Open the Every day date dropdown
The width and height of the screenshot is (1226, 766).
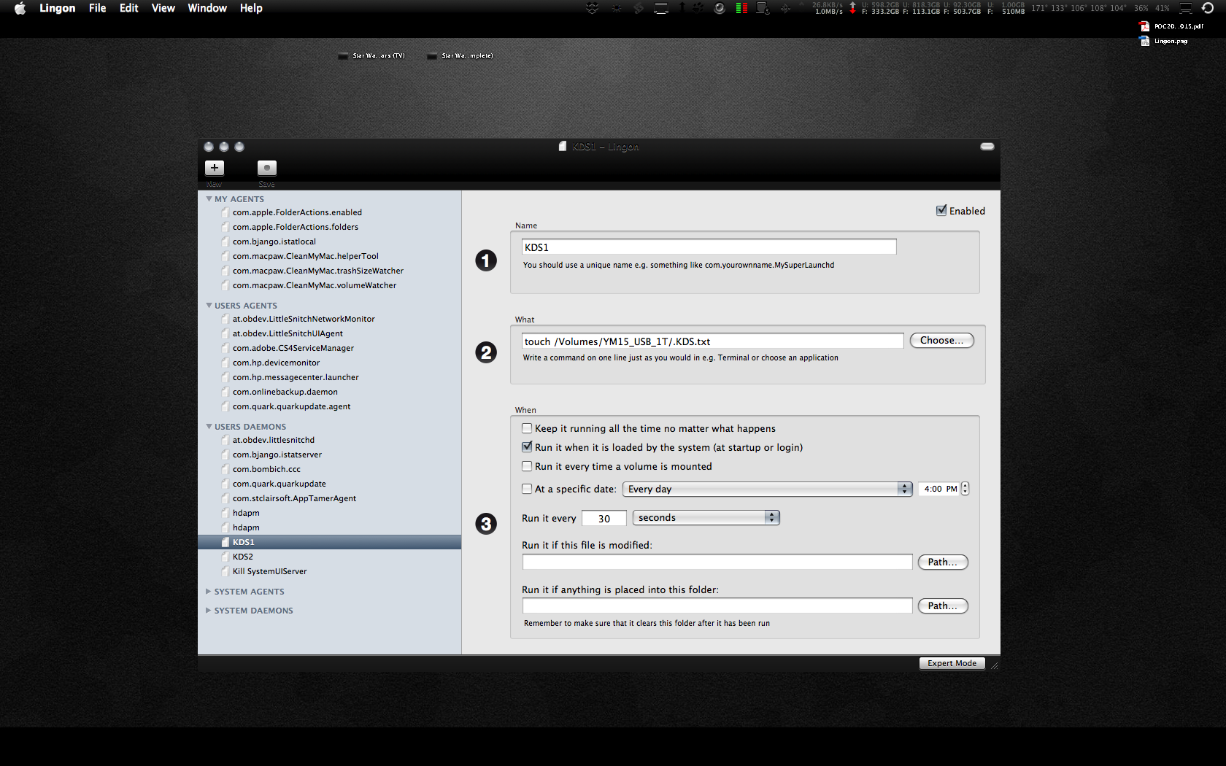coord(767,489)
